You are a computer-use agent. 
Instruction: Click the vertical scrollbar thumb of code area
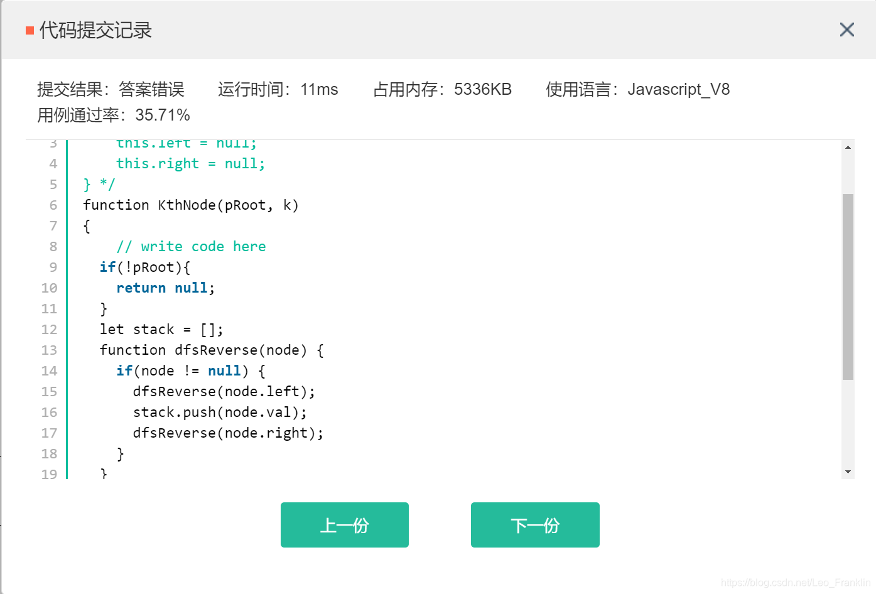pyautogui.click(x=848, y=287)
